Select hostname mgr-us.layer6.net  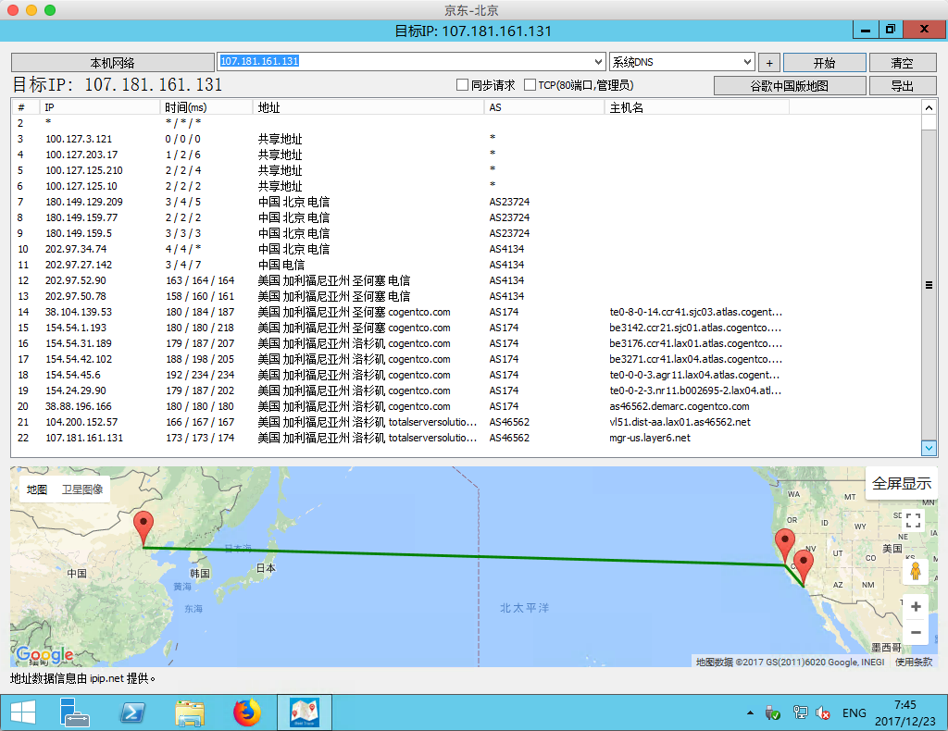649,438
